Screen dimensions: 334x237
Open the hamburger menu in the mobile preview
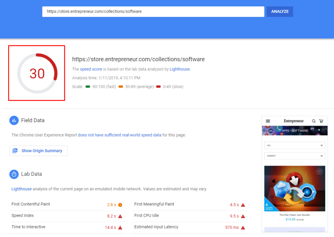pyautogui.click(x=267, y=121)
